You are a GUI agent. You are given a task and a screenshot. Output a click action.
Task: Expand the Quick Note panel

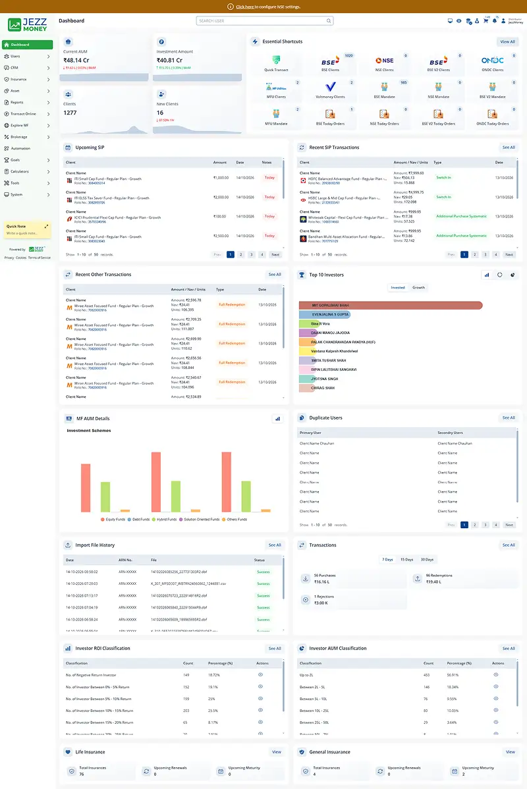[46, 227]
